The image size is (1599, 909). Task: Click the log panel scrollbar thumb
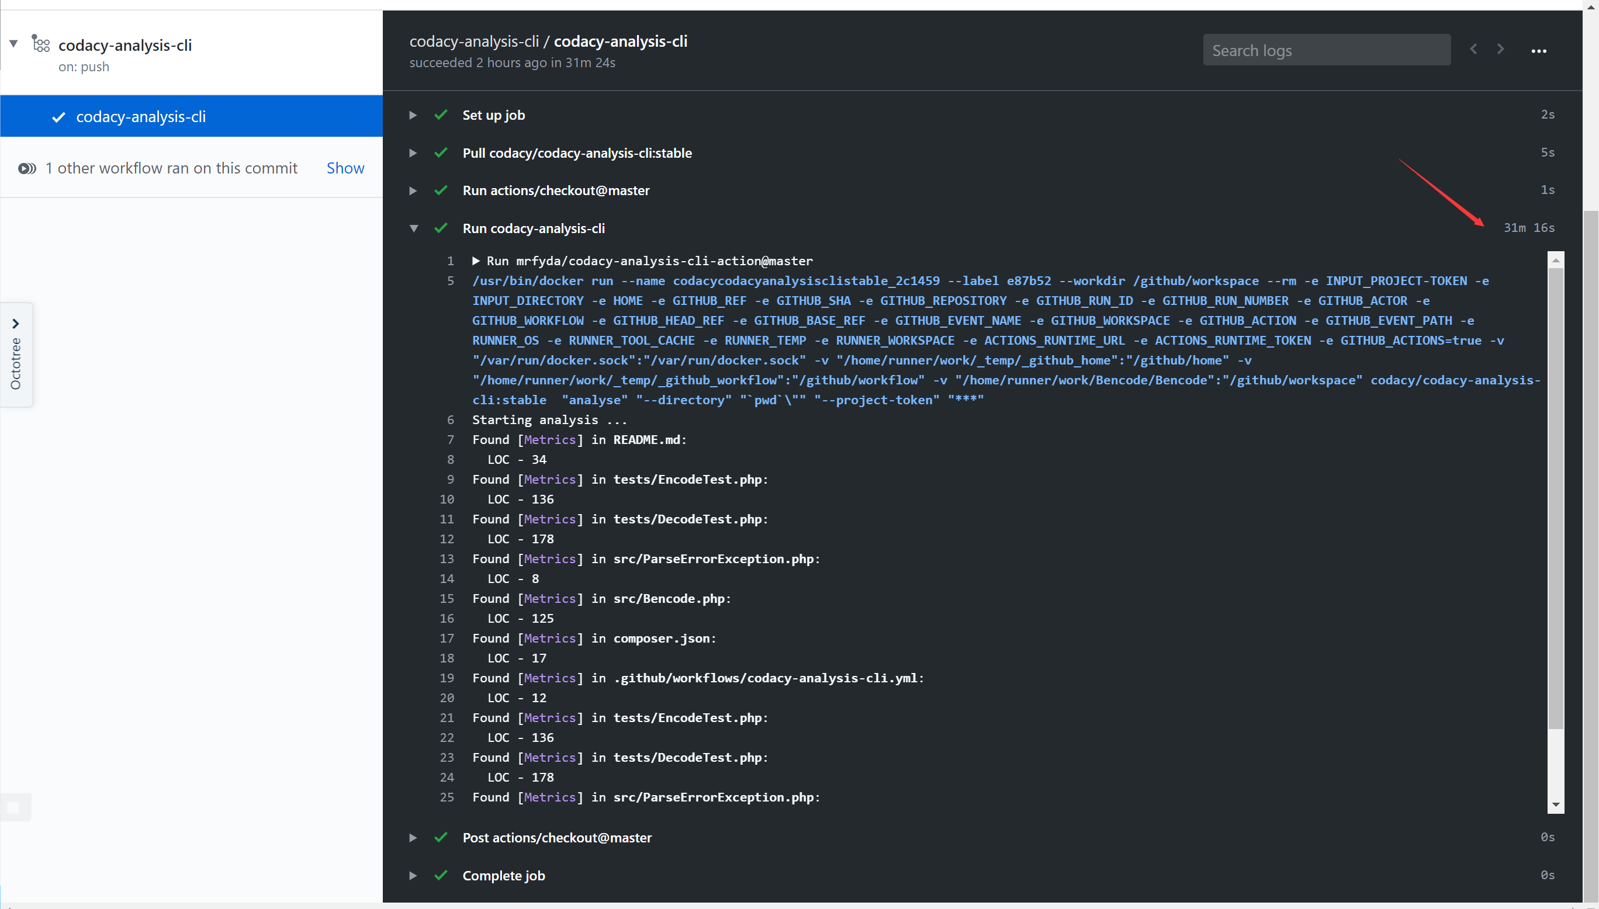pos(1555,498)
